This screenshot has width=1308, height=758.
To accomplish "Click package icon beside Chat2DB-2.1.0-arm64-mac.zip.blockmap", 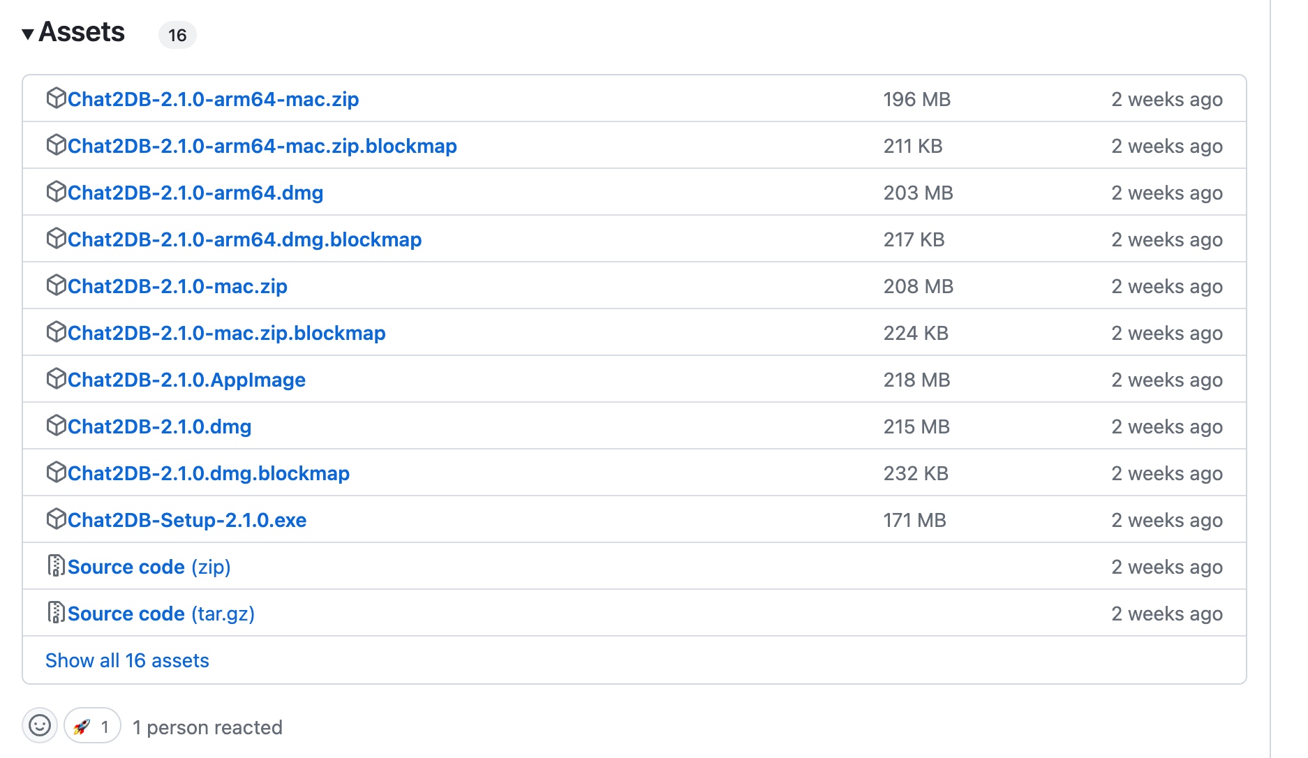I will coord(56,145).
